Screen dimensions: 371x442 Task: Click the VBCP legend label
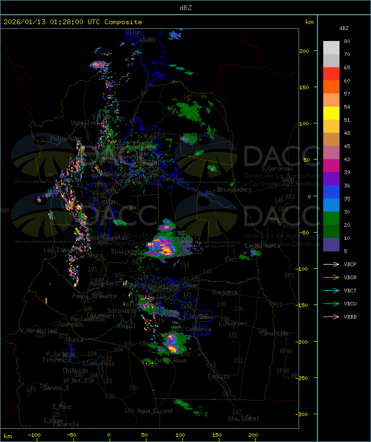[x=350, y=264]
